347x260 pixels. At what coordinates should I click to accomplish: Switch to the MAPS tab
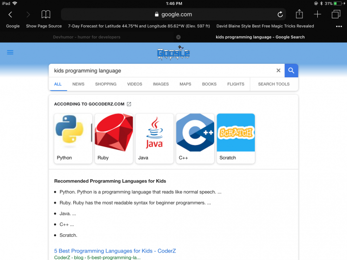click(185, 84)
